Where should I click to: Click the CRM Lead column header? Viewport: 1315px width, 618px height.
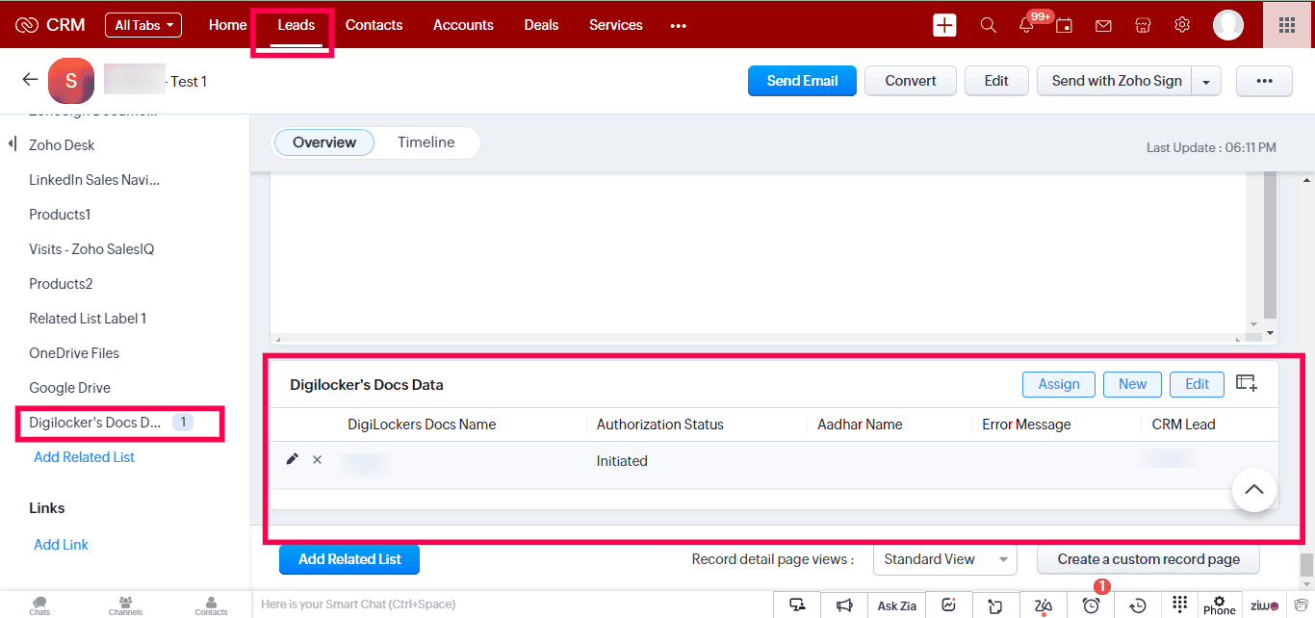(x=1183, y=425)
